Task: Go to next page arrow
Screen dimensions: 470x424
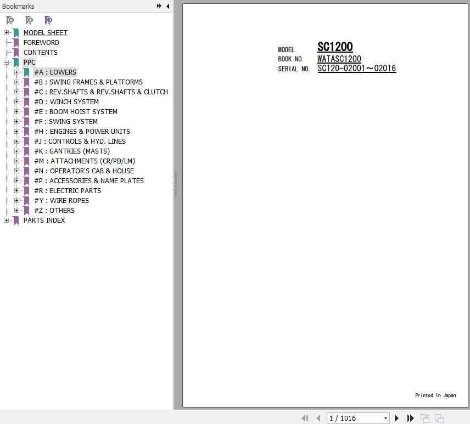Action: tap(396, 418)
